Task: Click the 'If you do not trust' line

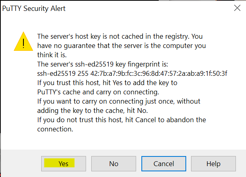Action: pyautogui.click(x=122, y=120)
